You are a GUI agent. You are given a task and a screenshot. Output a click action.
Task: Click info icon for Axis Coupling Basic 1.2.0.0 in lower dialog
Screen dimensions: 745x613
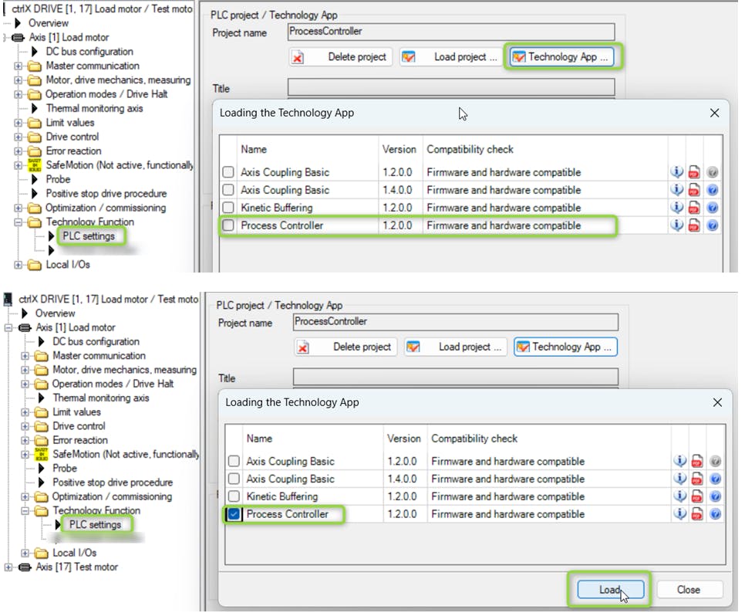pos(679,461)
